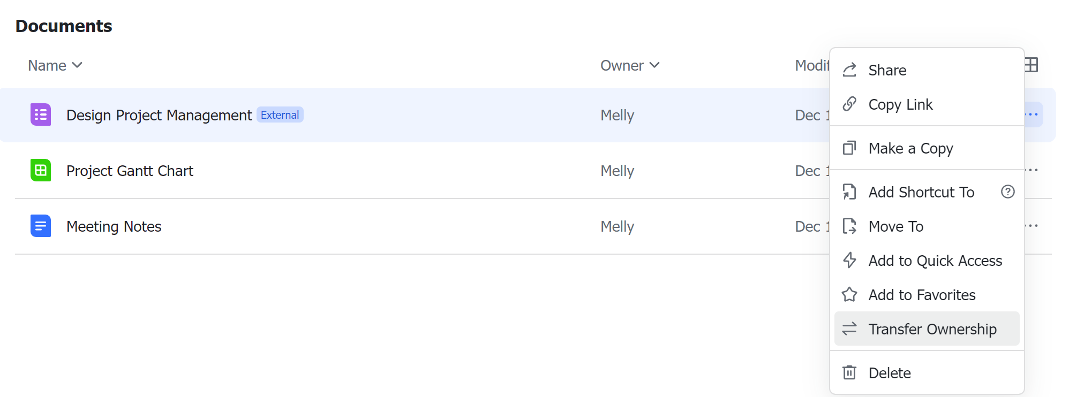Click the swap arrows icon beside Transfer Ownership

click(x=849, y=329)
